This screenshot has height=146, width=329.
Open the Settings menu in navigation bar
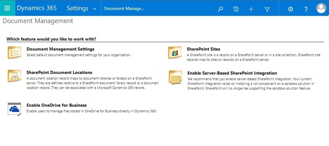tap(77, 8)
